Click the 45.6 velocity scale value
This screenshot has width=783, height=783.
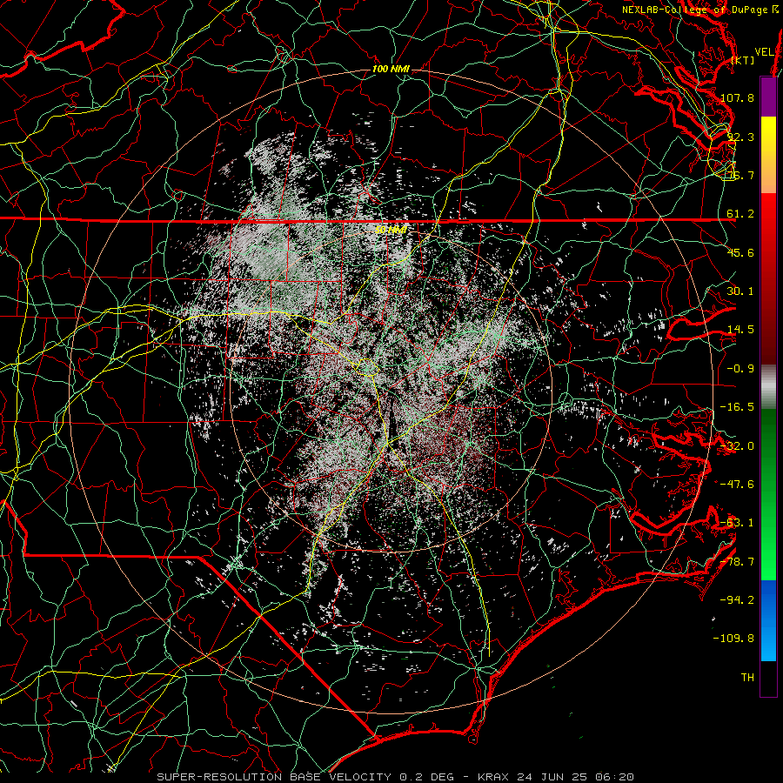[740, 252]
